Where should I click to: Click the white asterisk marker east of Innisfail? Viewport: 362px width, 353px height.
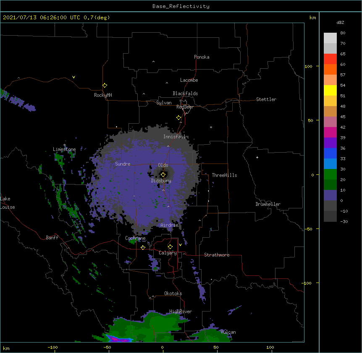tap(211, 127)
